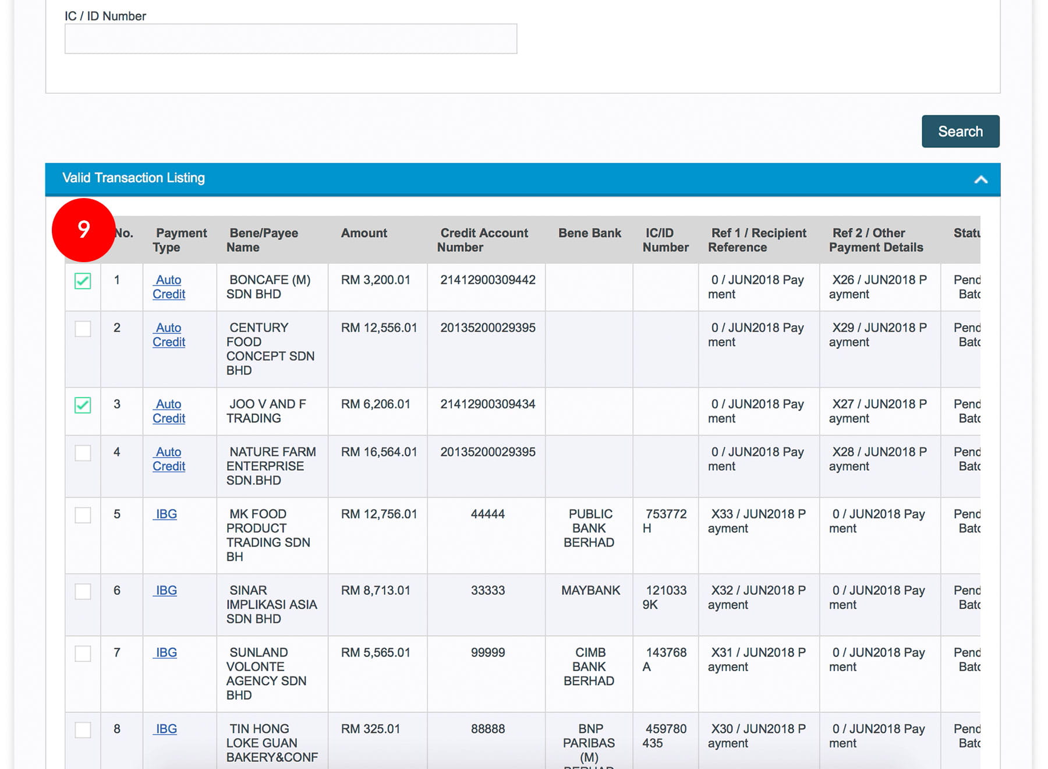The height and width of the screenshot is (769, 1048).
Task: Select the NATURE FARM ENTERPRISE row checkbox
Action: pos(83,453)
